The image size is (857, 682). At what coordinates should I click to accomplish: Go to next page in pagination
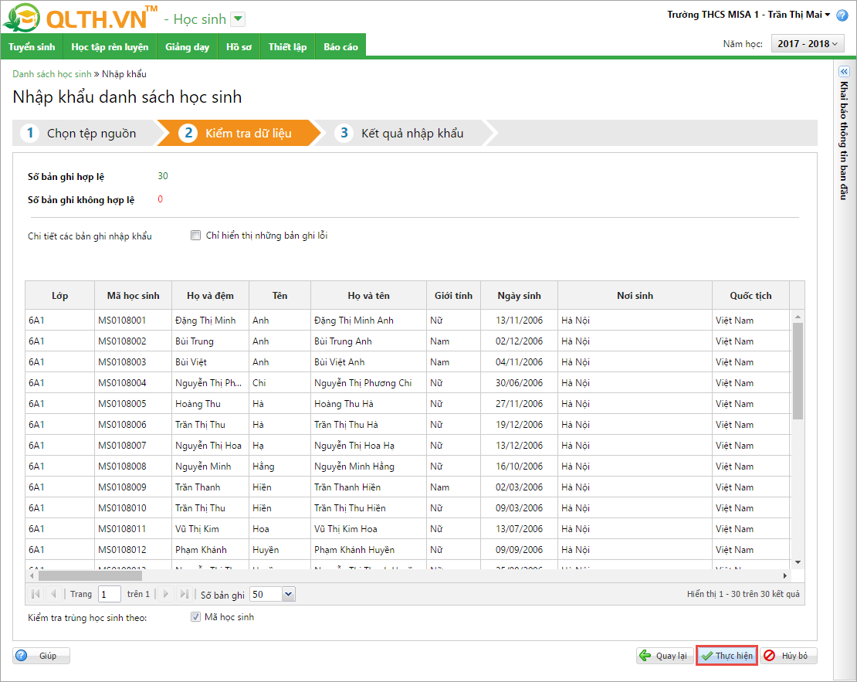pyautogui.click(x=166, y=594)
